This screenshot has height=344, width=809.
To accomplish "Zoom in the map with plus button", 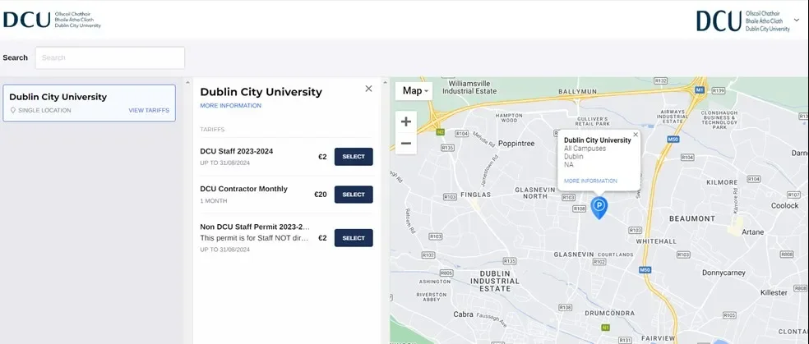I will tap(406, 122).
